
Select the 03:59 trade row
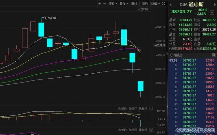point(193,60)
